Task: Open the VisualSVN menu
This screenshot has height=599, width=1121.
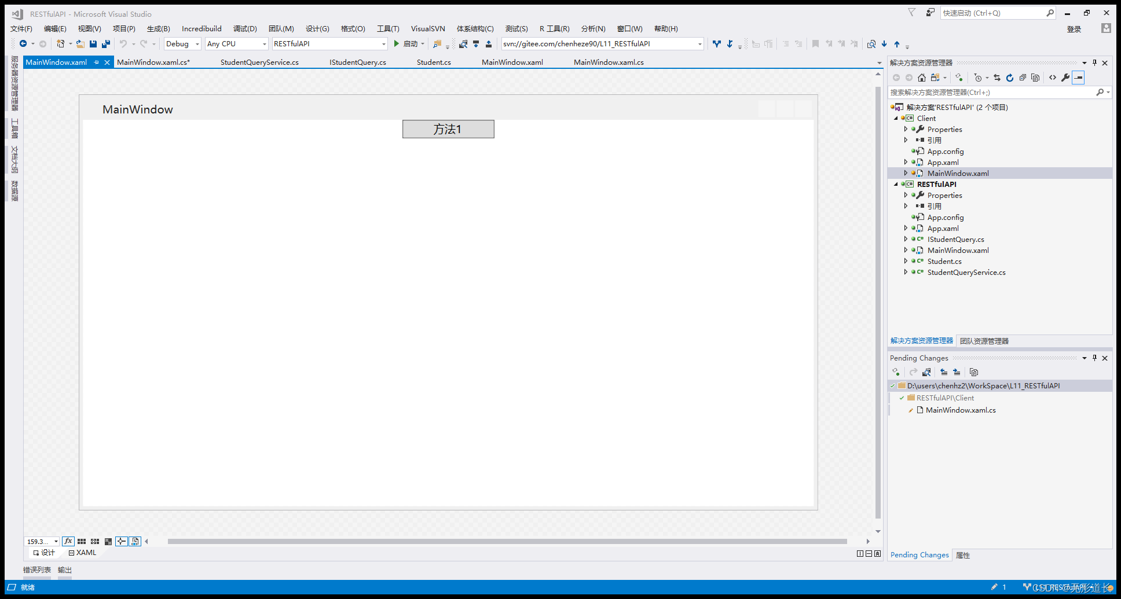Action: pos(428,28)
